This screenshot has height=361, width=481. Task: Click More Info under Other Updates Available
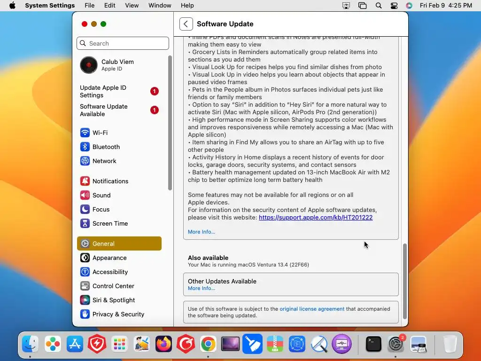point(202,288)
